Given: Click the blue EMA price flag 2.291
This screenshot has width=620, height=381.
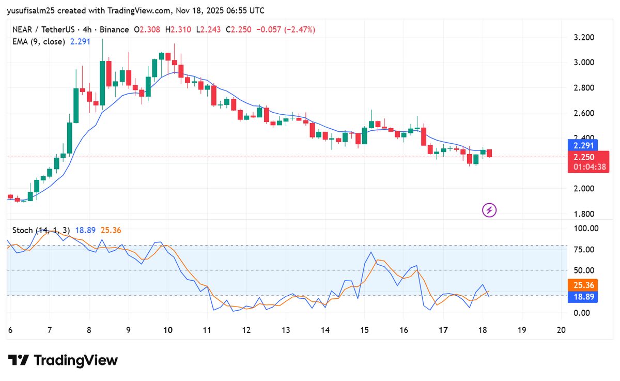Looking at the screenshot, I should (x=584, y=146).
